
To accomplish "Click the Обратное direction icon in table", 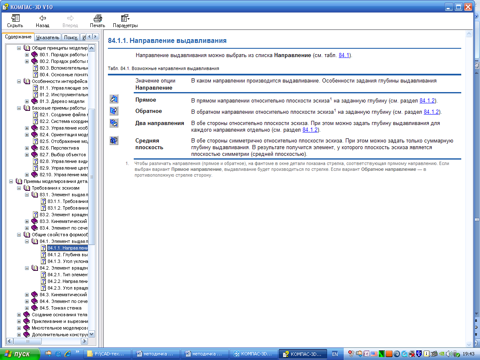I will (114, 111).
